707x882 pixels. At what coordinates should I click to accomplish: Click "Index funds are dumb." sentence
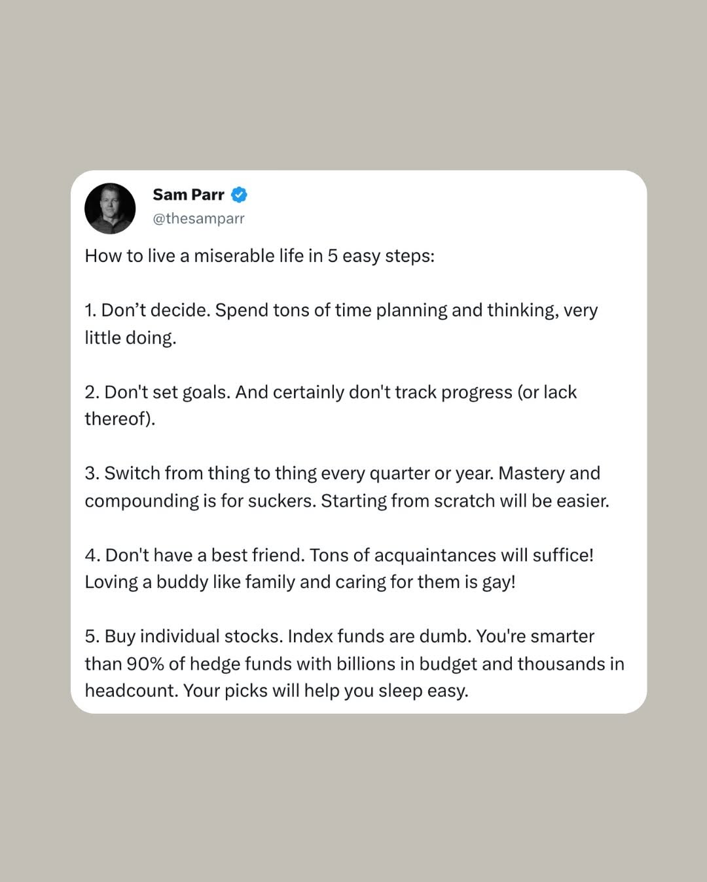(379, 636)
